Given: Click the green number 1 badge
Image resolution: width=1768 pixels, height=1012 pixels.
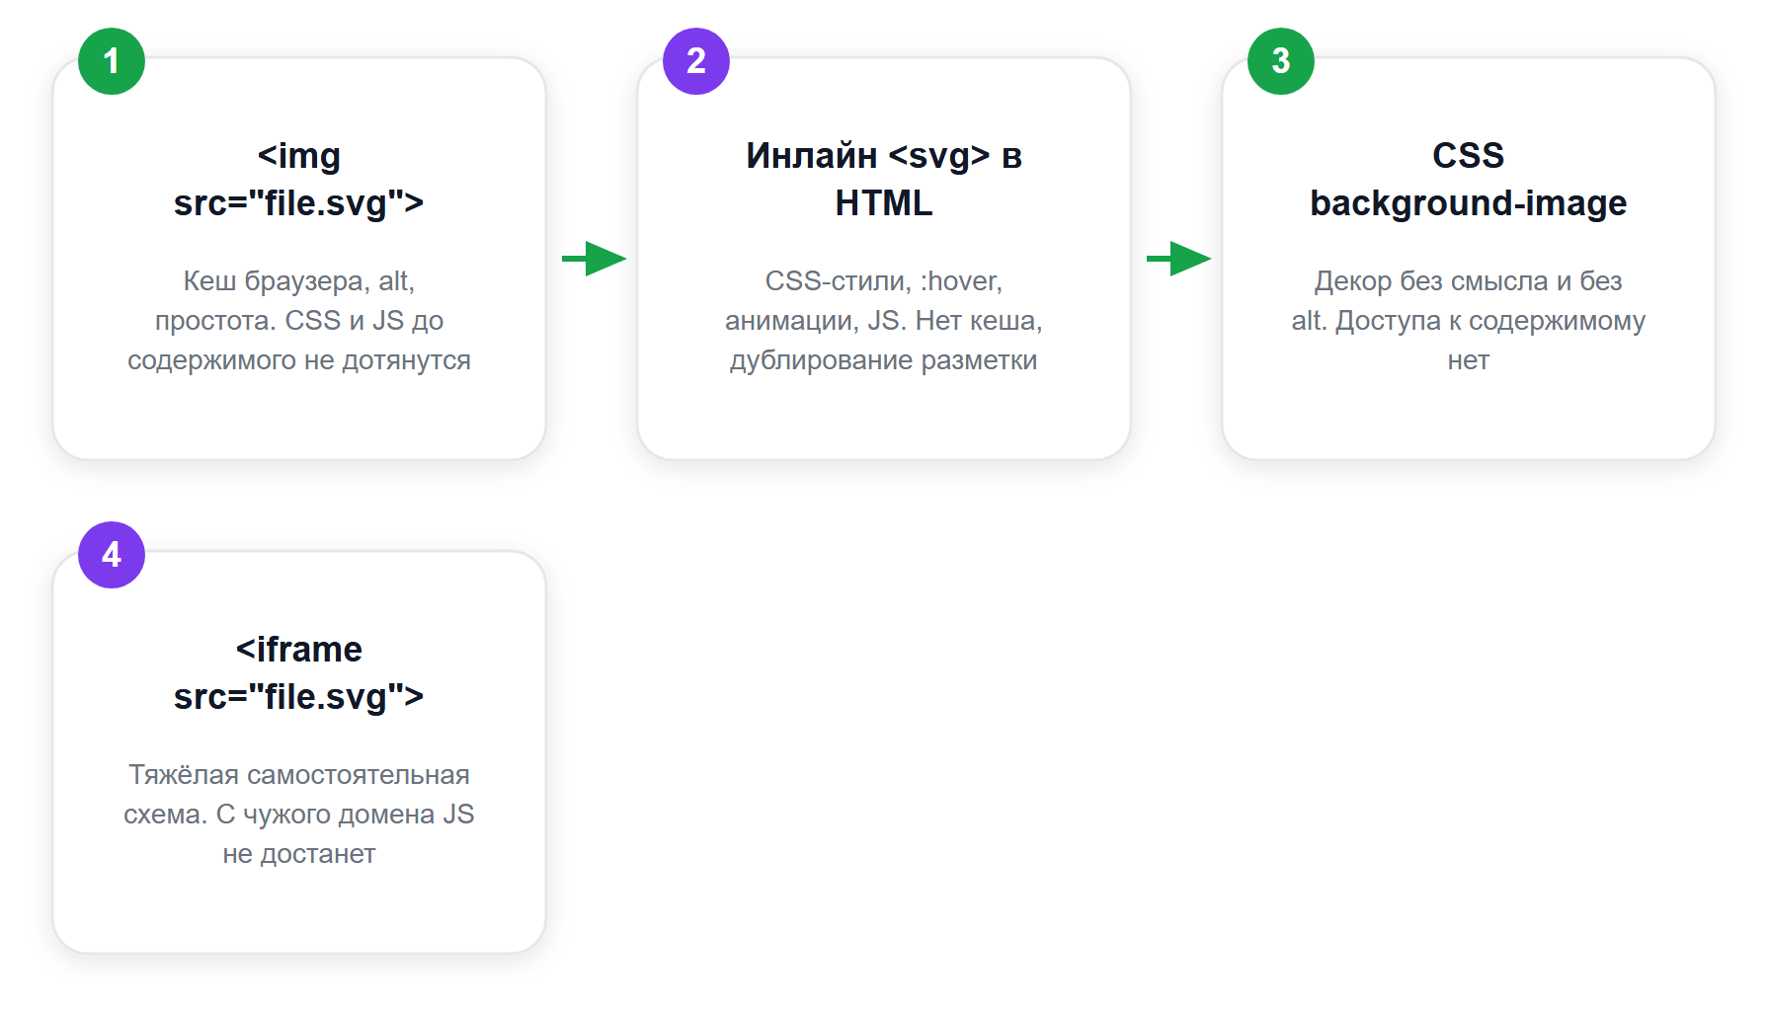Looking at the screenshot, I should 112,61.
